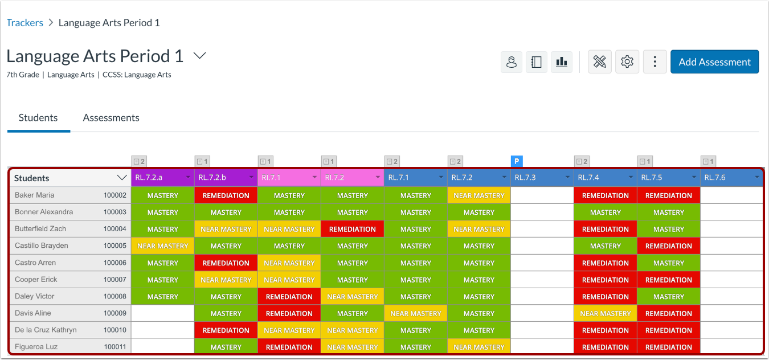Click the Add Assessment button

pos(714,62)
